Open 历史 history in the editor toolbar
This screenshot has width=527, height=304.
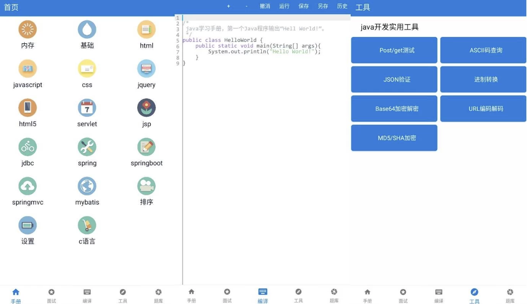click(x=342, y=6)
